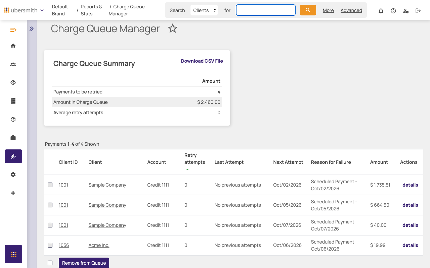Image resolution: width=430 pixels, height=268 pixels.
Task: Check the box for the $1,735.51 payment
Action: point(50,185)
